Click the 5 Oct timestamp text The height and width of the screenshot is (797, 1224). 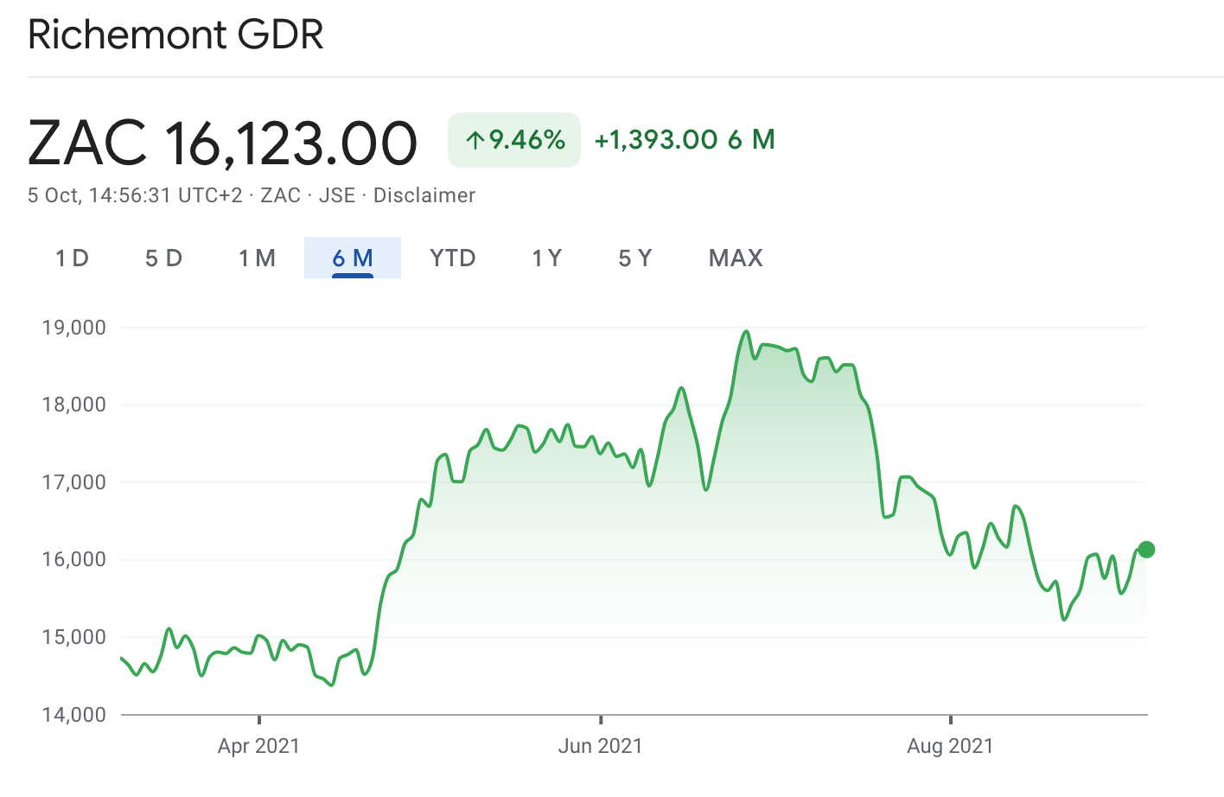coord(135,195)
